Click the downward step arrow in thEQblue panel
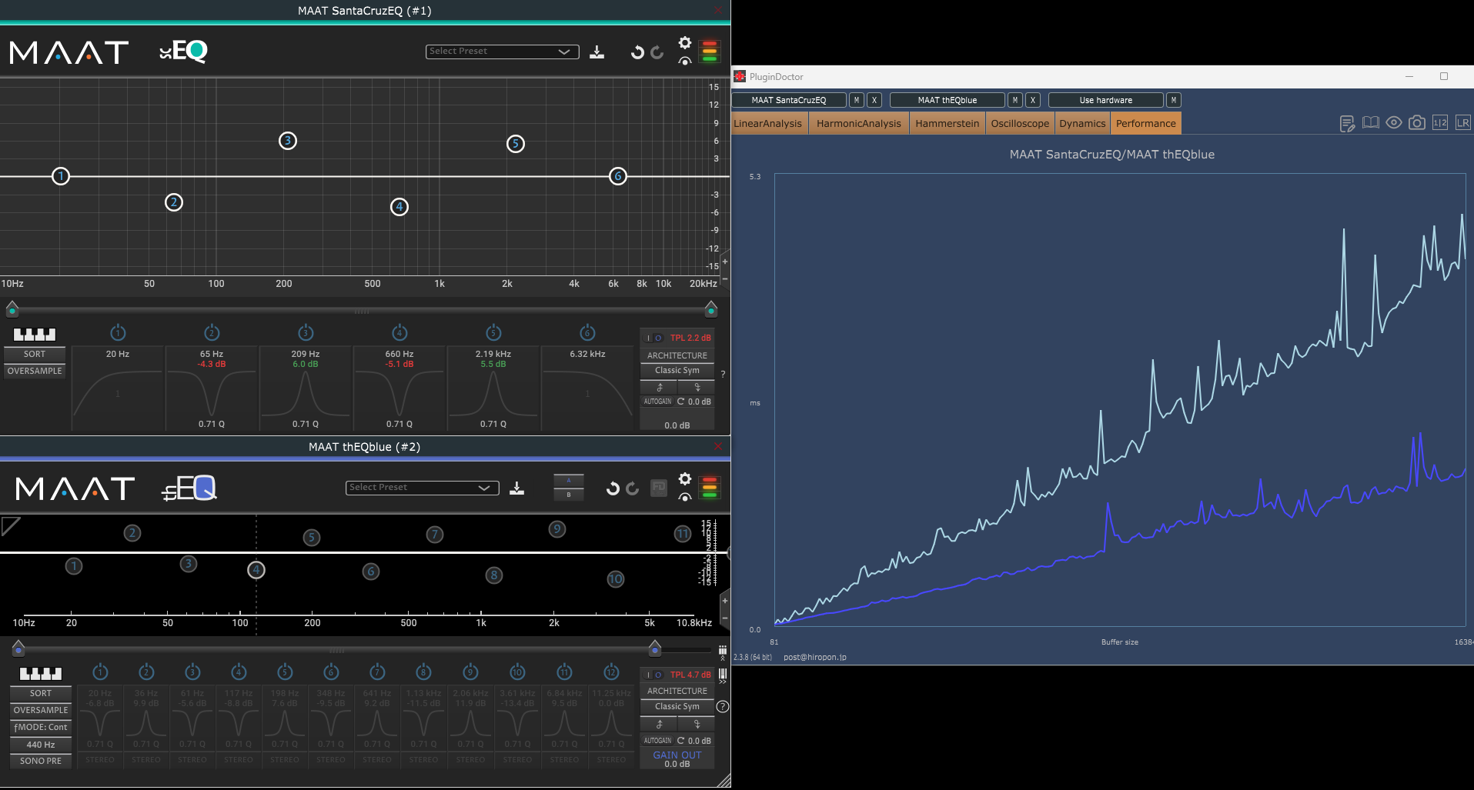This screenshot has width=1474, height=790. tap(697, 724)
